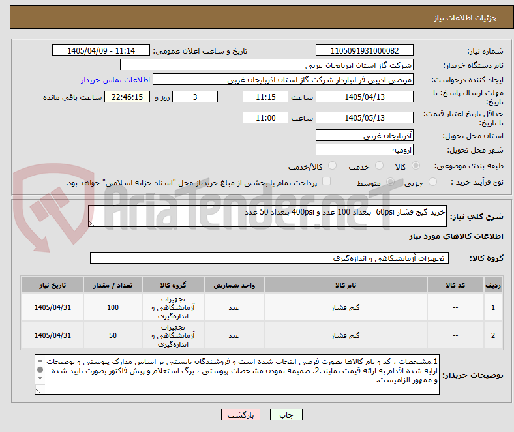
Task: Click the تعداد / مقدار column header
Action: tap(113, 285)
